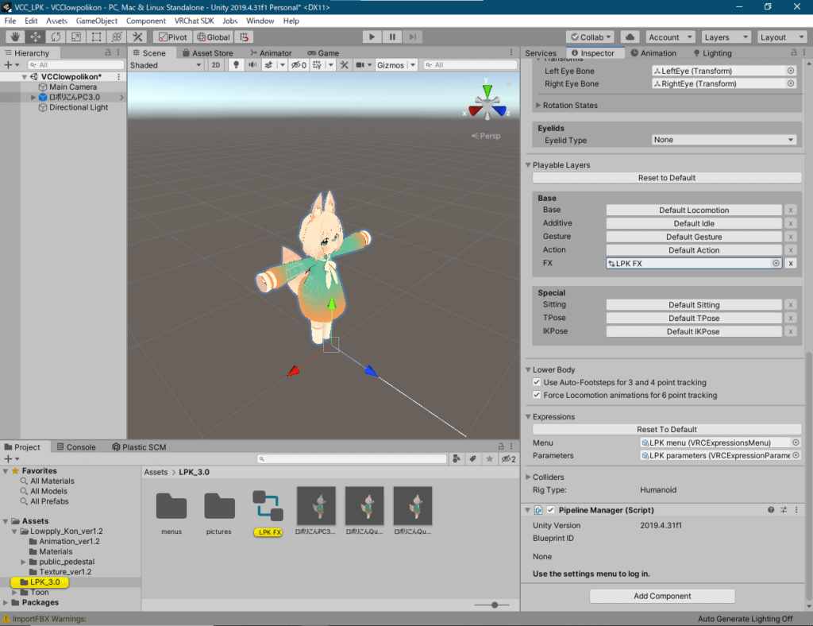This screenshot has height=626, width=813.
Task: Select the Rotate tool
Action: click(x=56, y=37)
